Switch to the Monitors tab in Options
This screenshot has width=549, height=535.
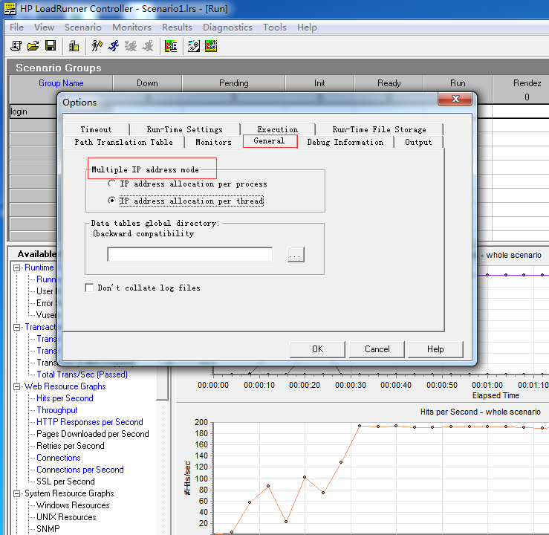(x=213, y=142)
